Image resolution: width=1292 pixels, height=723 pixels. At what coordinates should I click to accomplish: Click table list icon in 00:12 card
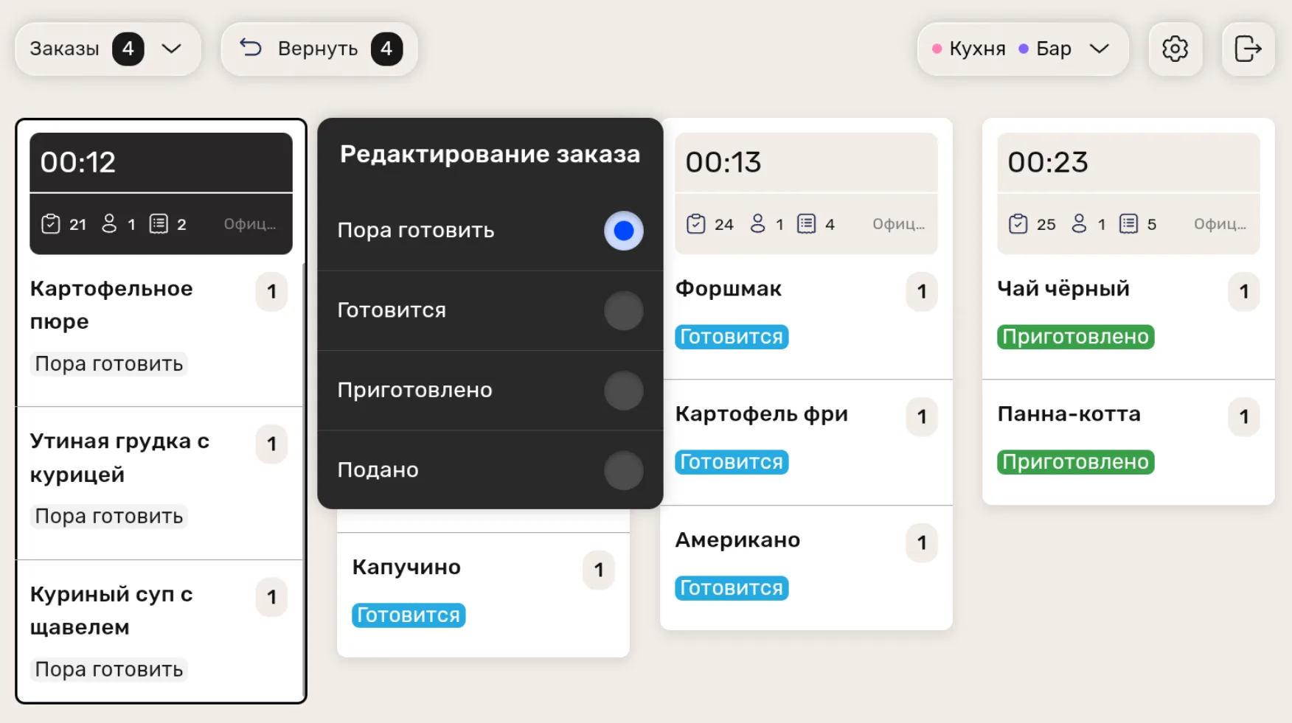(159, 223)
